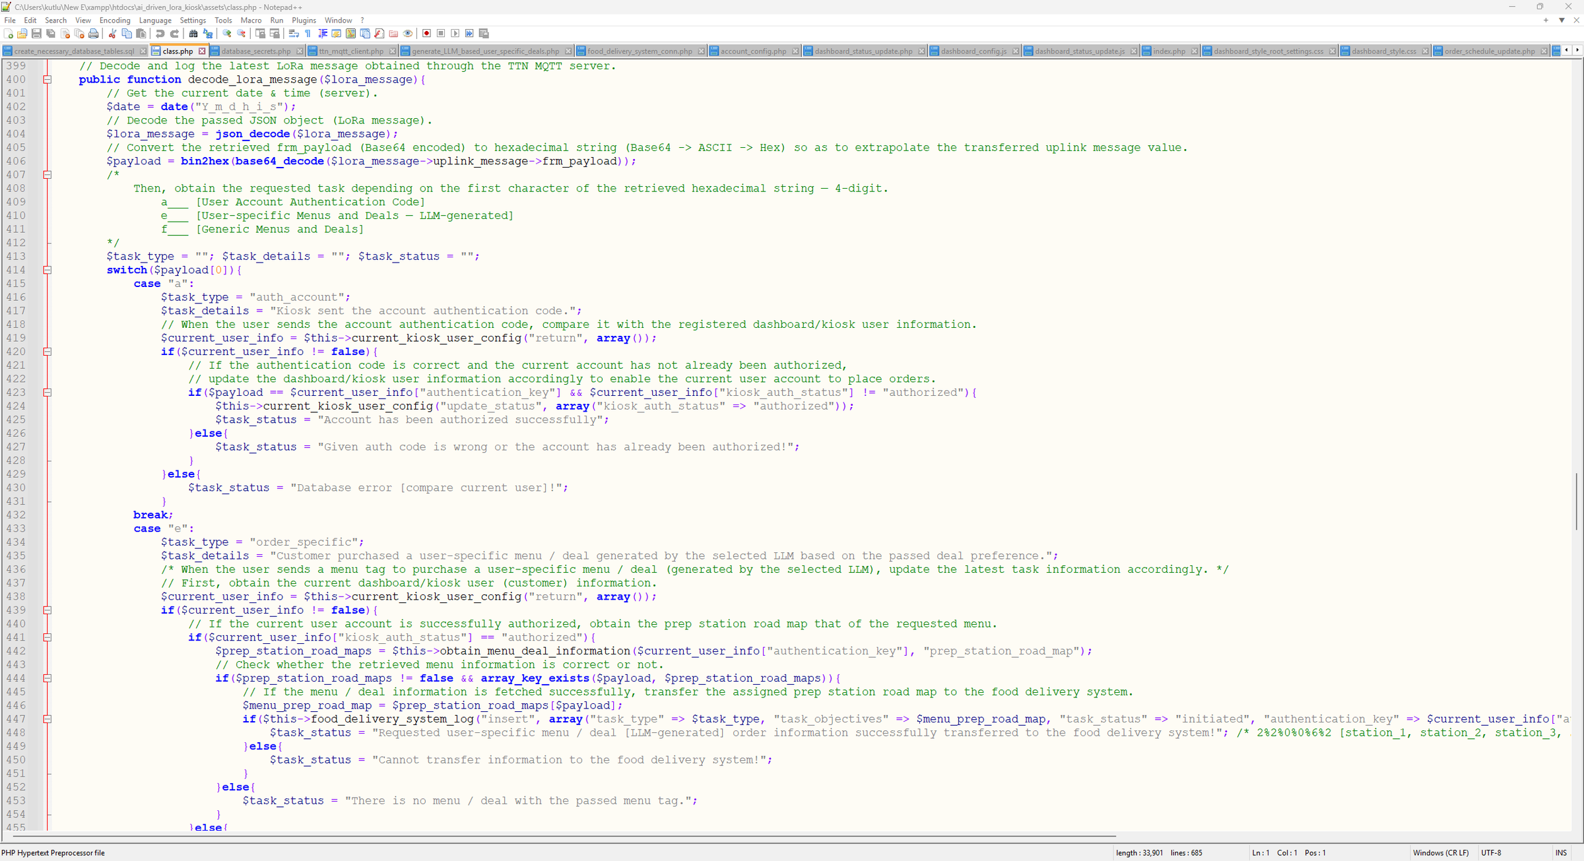1584x861 pixels.
Task: Switch to database_secrets.php tab
Action: (x=255, y=51)
